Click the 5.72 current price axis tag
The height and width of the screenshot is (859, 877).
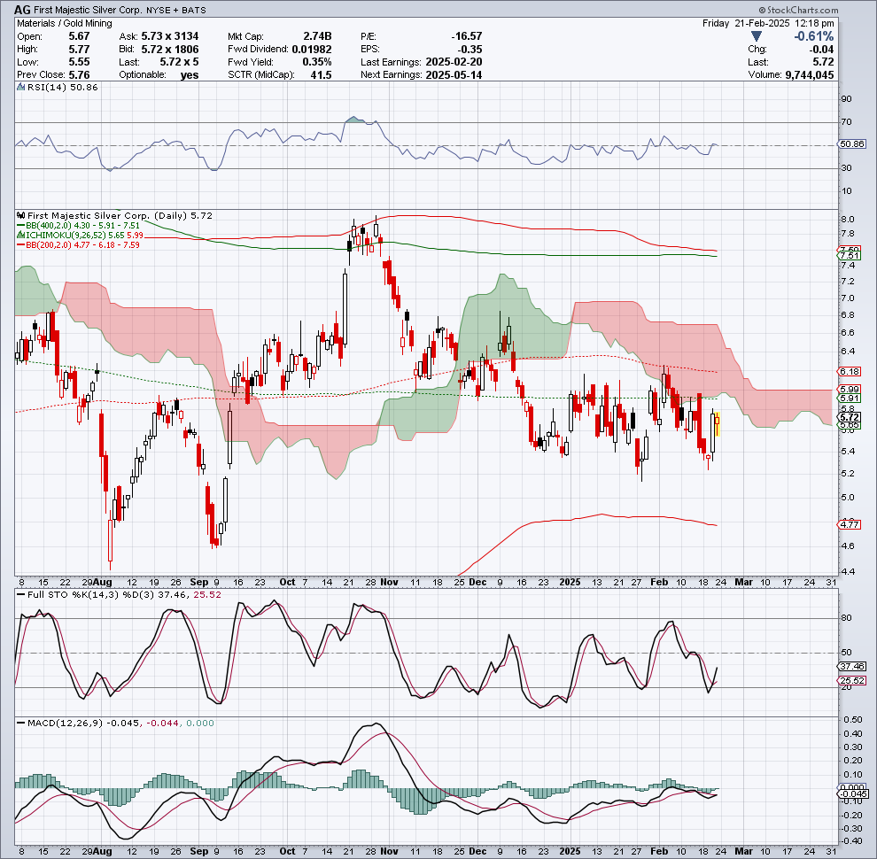pos(850,417)
